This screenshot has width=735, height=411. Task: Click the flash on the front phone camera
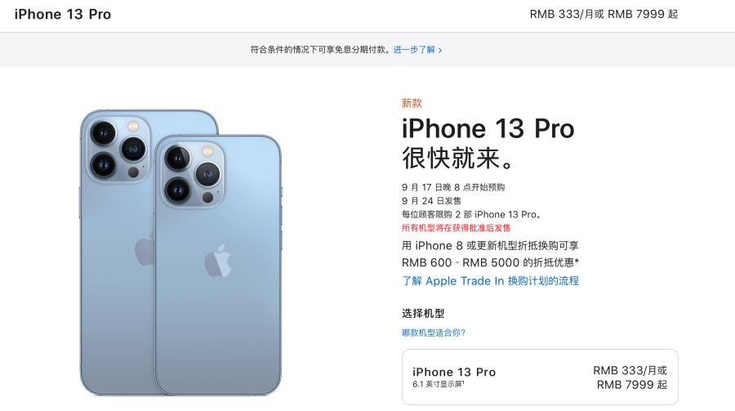click(207, 151)
